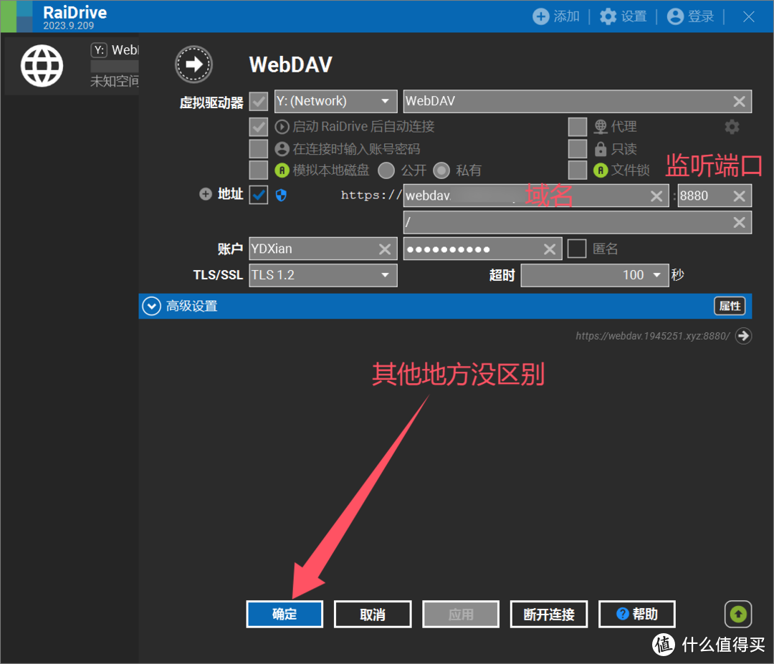This screenshot has width=774, height=664.
Task: Clear the domain address field
Action: tap(656, 196)
